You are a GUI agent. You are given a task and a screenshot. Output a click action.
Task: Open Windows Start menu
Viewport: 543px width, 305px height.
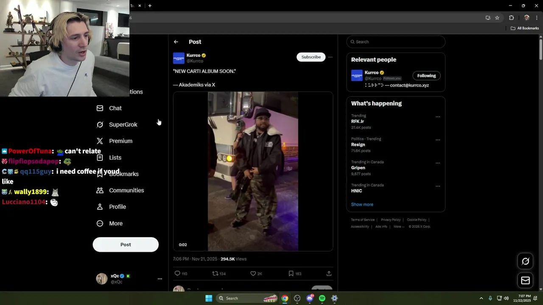click(x=209, y=298)
